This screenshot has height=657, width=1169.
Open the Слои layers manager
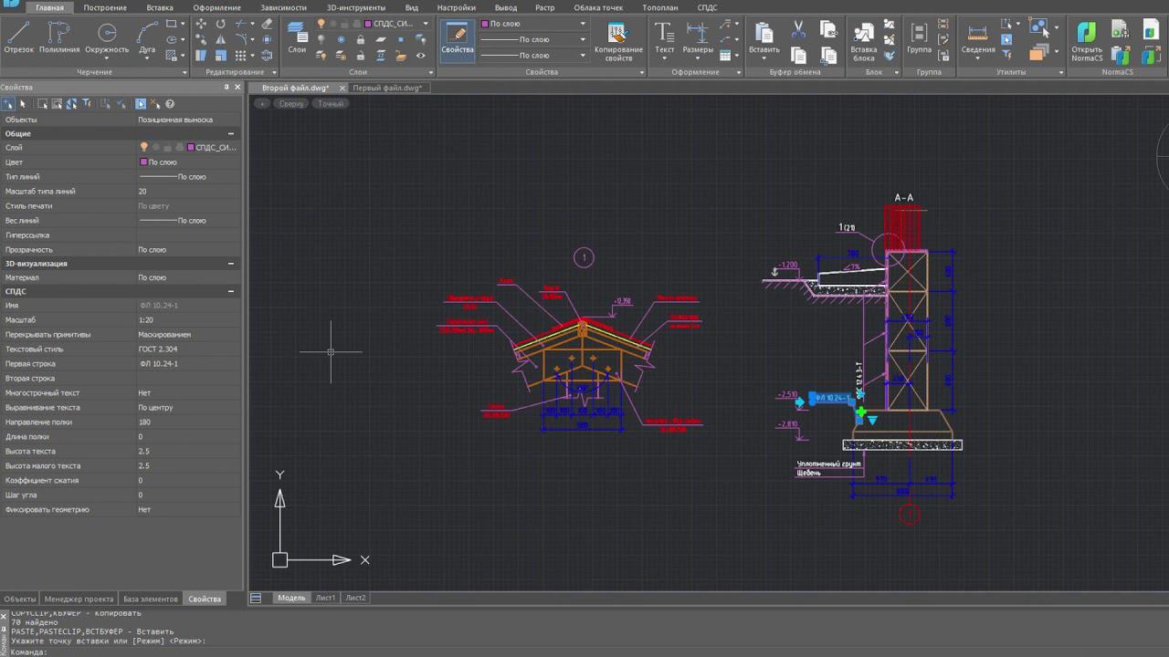click(297, 37)
